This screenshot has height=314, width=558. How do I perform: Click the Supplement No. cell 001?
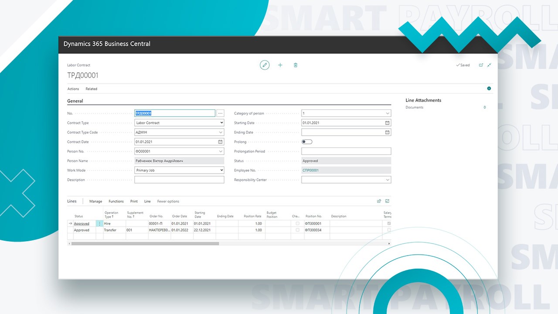coord(136,230)
